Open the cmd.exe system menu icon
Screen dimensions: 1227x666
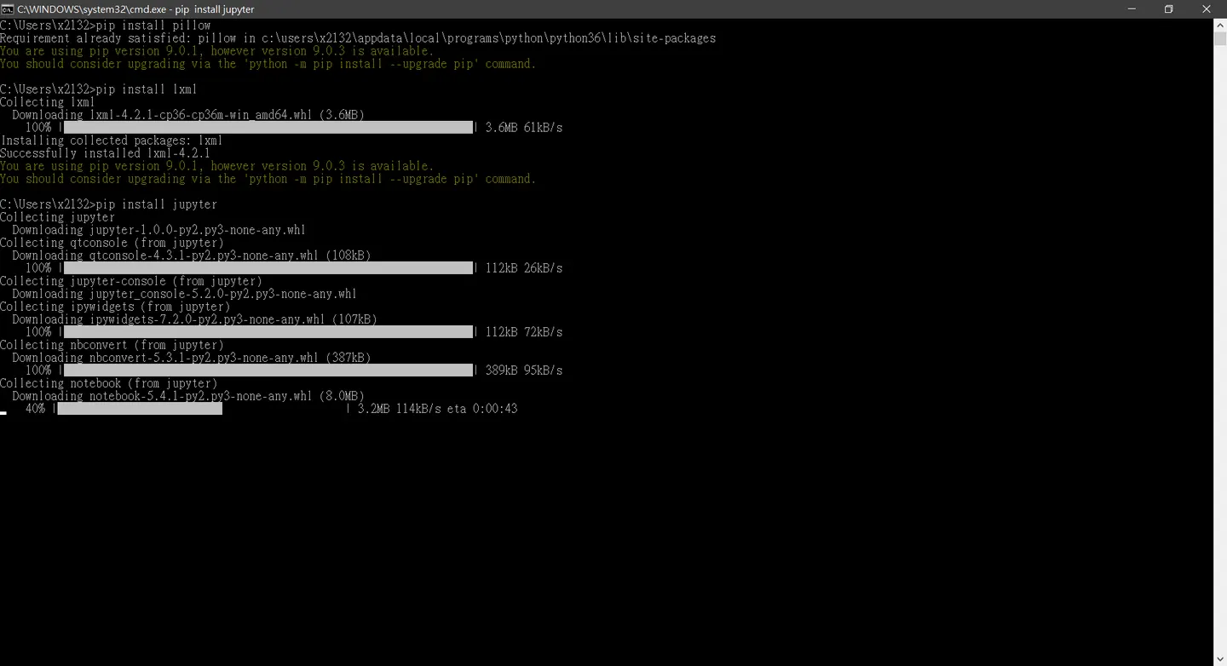[7, 9]
